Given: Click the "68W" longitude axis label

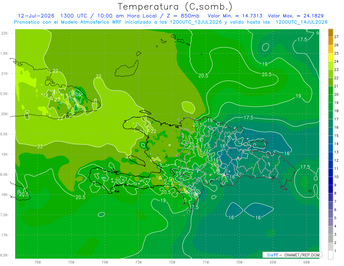Looking at the screenshot, I should pyautogui.click(x=306, y=262).
